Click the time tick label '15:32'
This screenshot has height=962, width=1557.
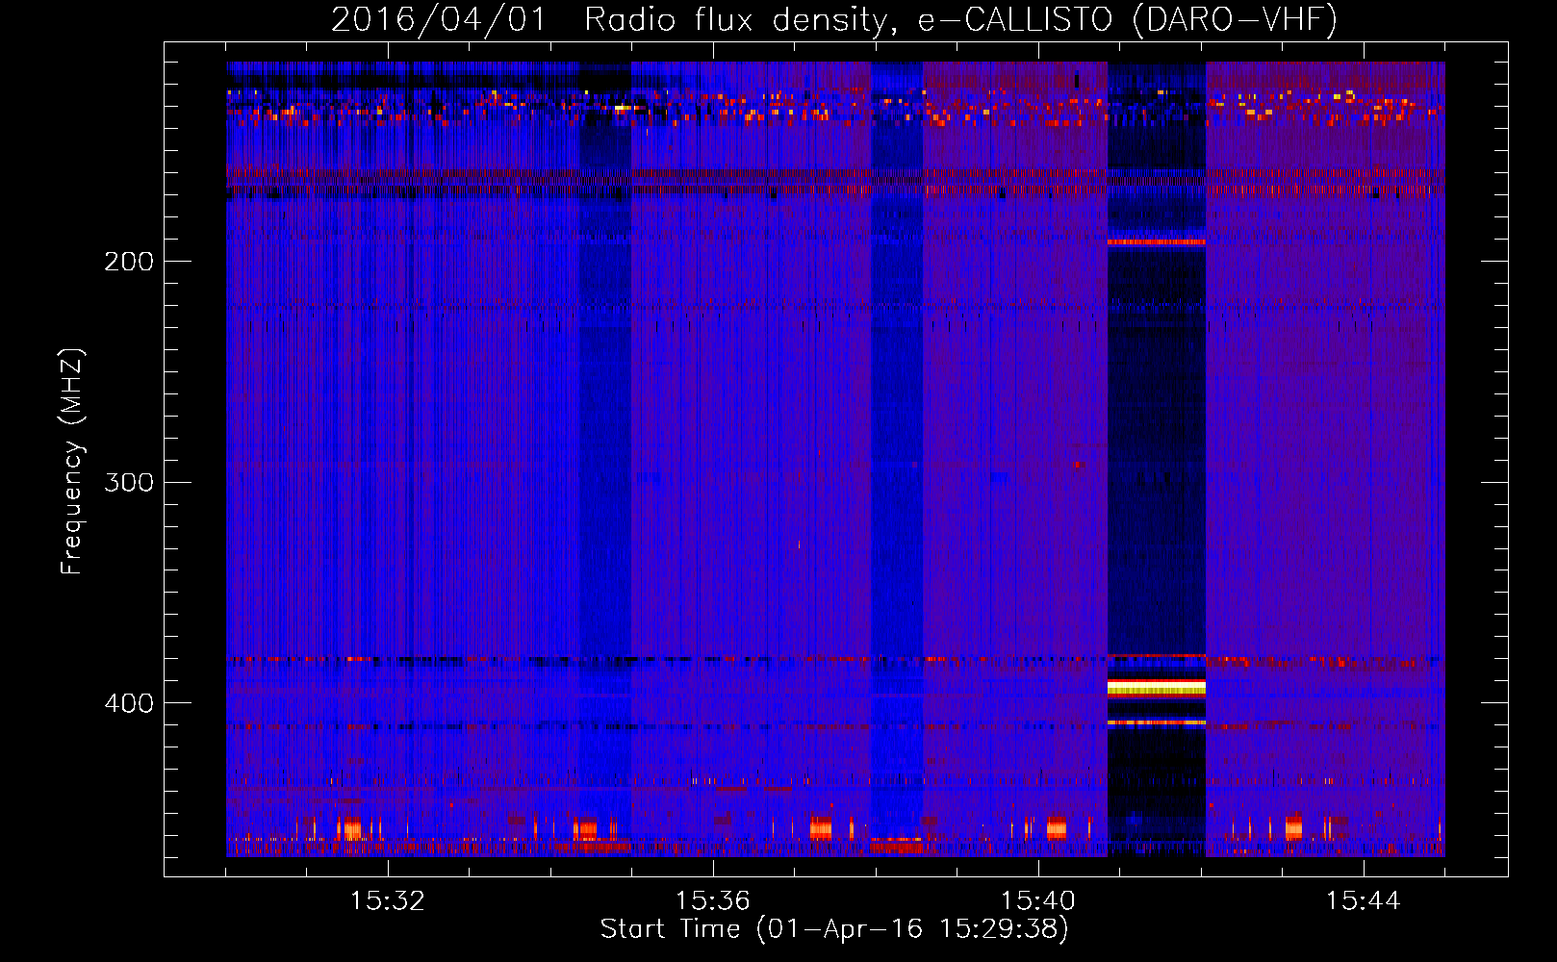[x=387, y=901]
